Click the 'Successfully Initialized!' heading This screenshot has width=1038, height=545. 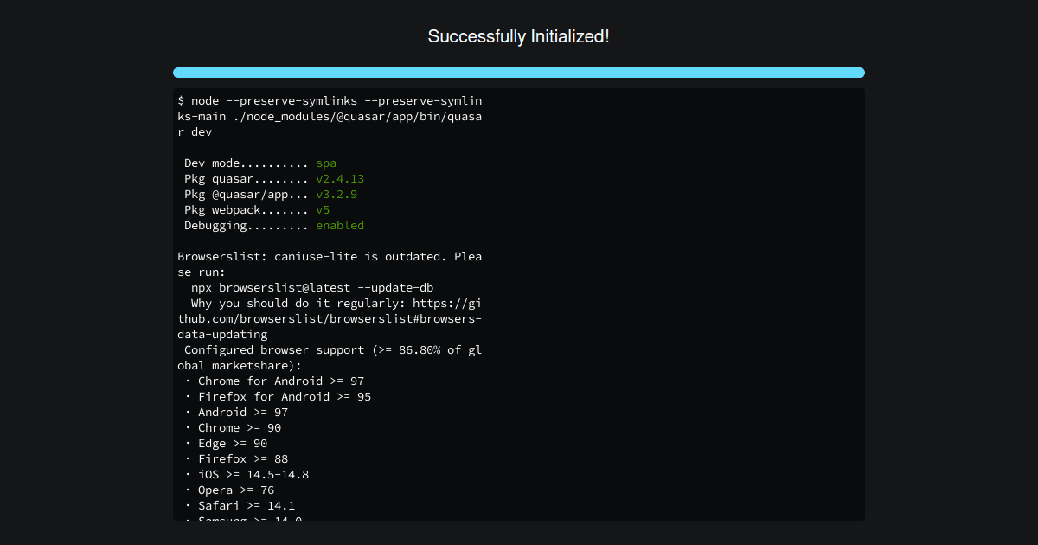(519, 36)
